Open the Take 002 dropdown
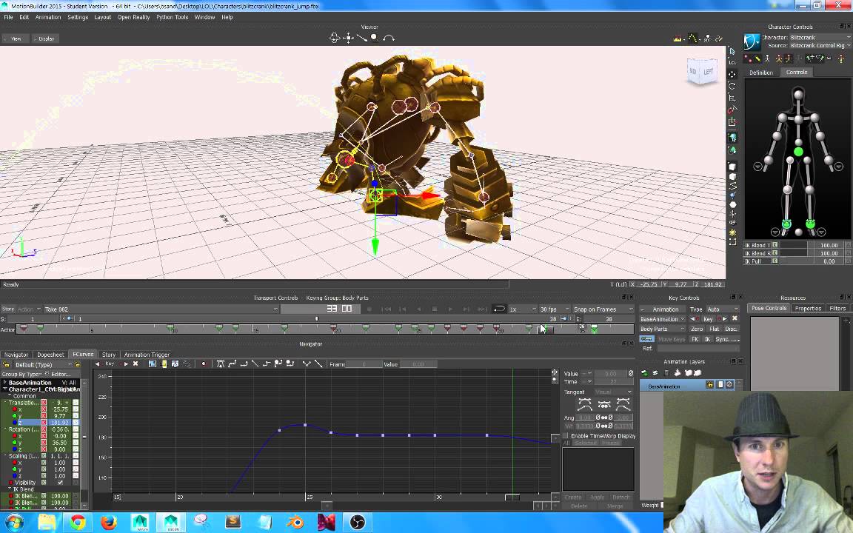This screenshot has width=853, height=533. coord(161,309)
